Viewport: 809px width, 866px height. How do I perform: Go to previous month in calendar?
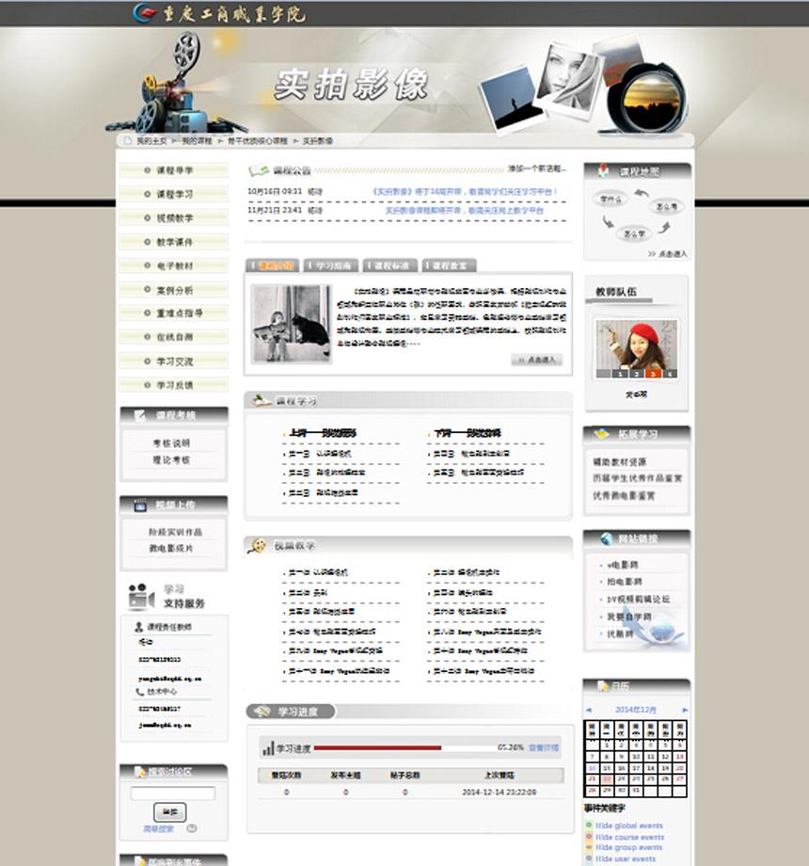coord(589,710)
